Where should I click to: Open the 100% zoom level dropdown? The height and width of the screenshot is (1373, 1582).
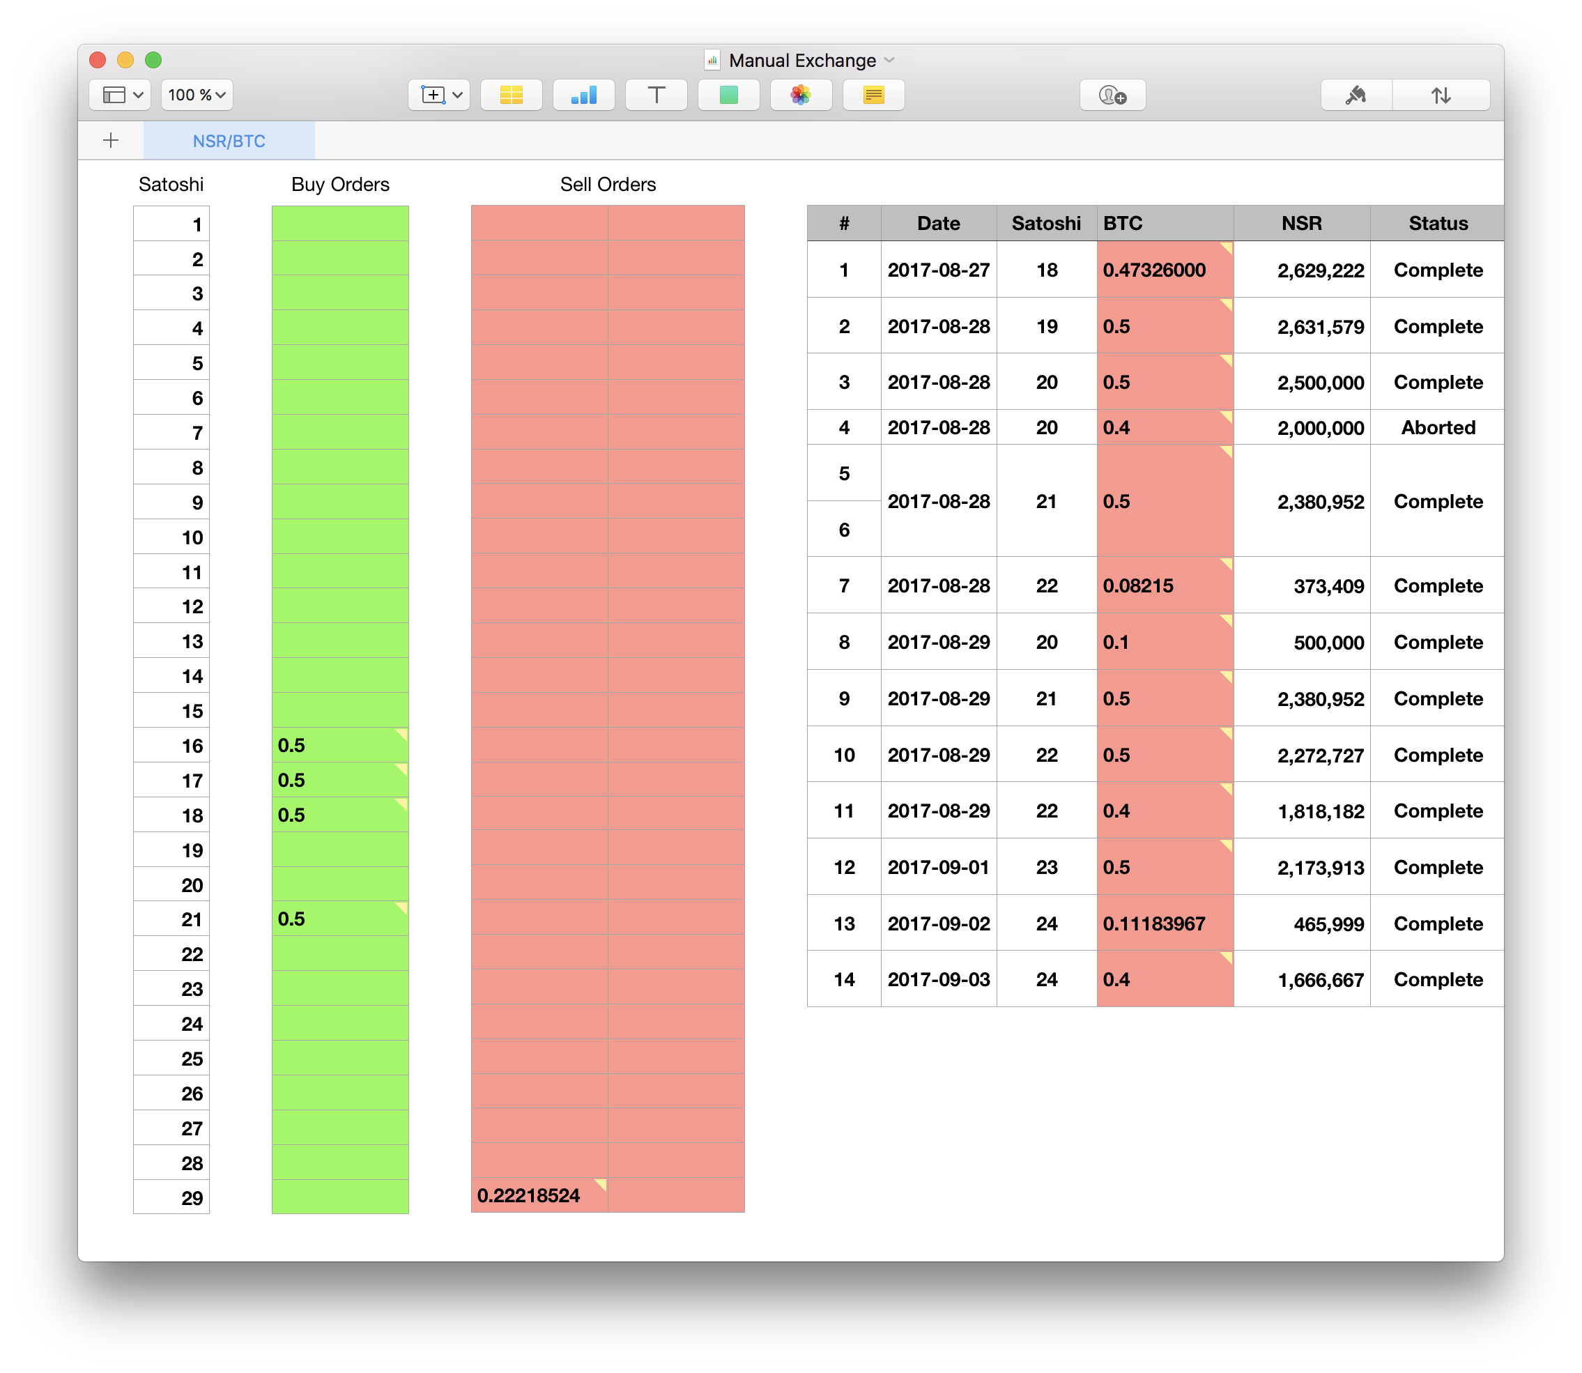click(x=197, y=95)
